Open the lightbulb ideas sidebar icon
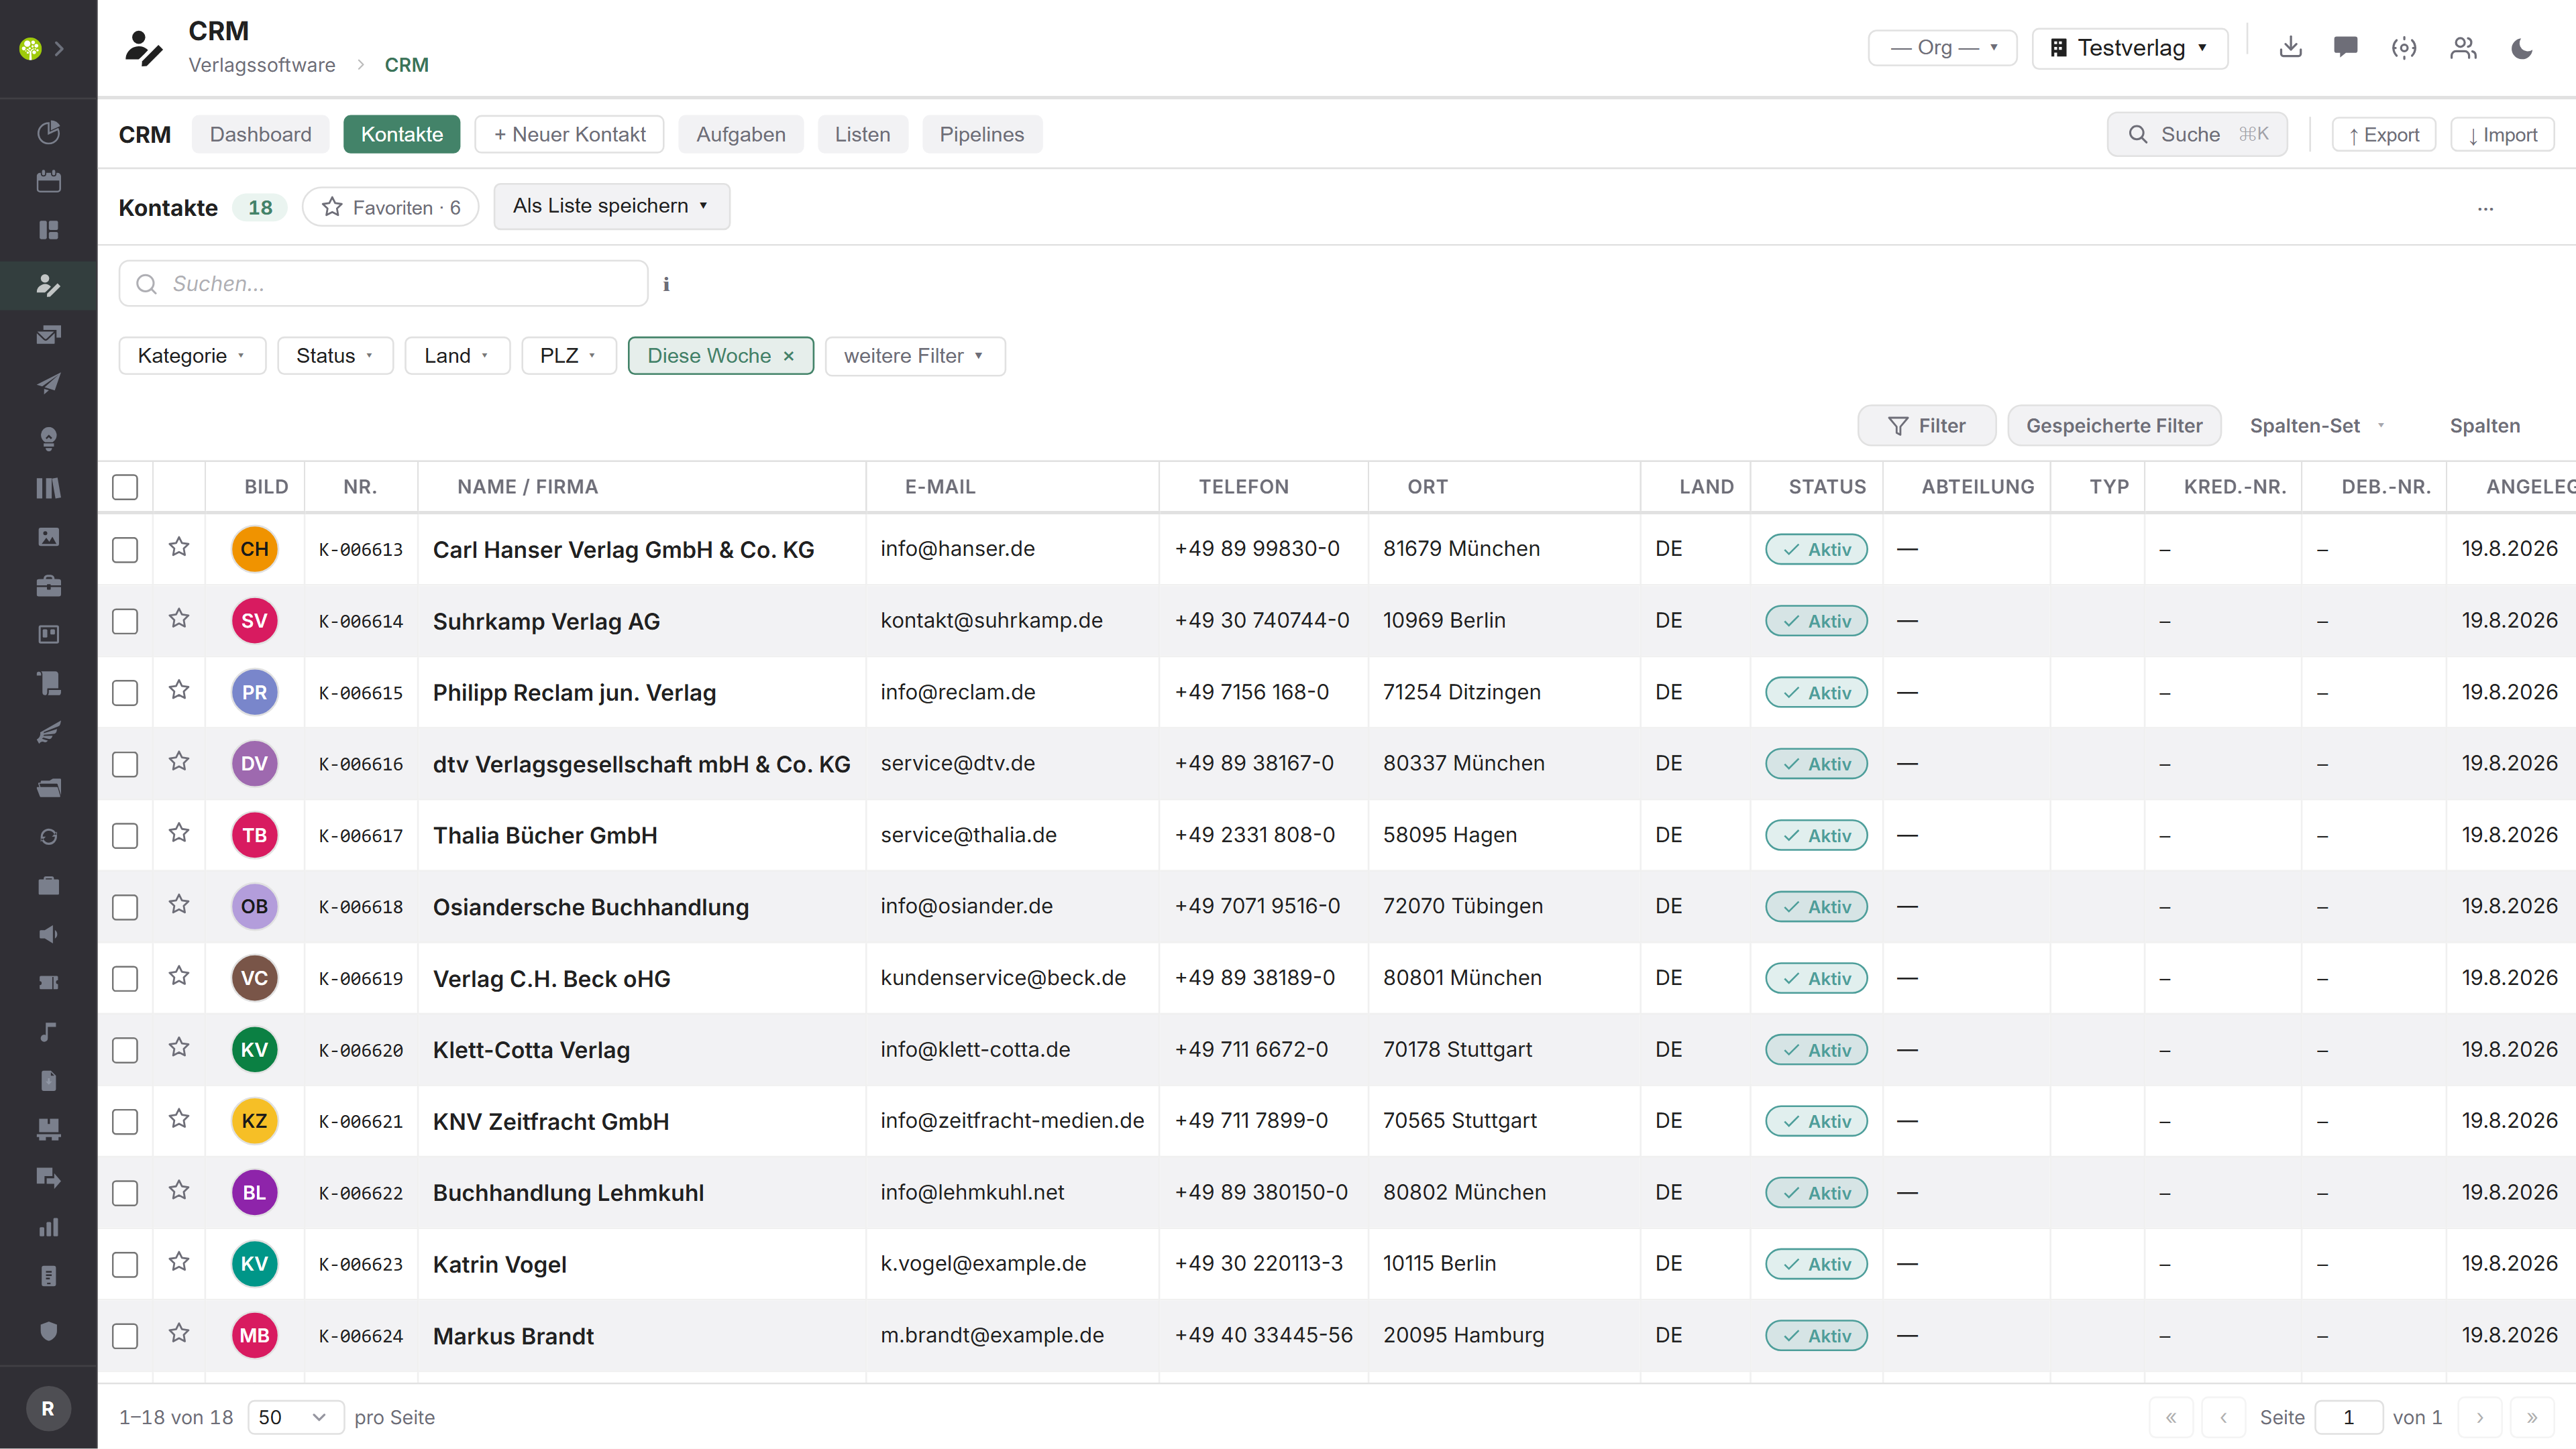 [48, 439]
